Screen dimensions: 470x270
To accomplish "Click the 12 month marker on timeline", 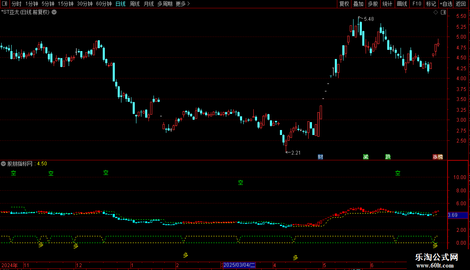I will pyautogui.click(x=79, y=265).
